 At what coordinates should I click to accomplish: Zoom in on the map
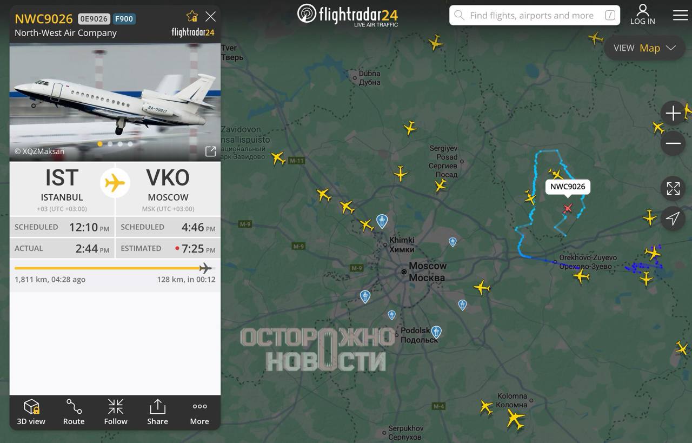point(673,113)
